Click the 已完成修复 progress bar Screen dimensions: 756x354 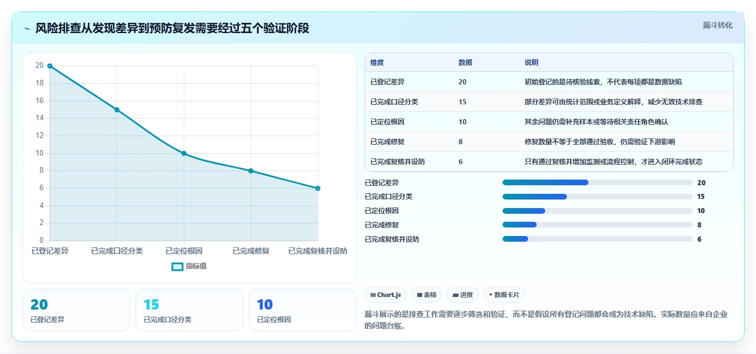(x=598, y=225)
